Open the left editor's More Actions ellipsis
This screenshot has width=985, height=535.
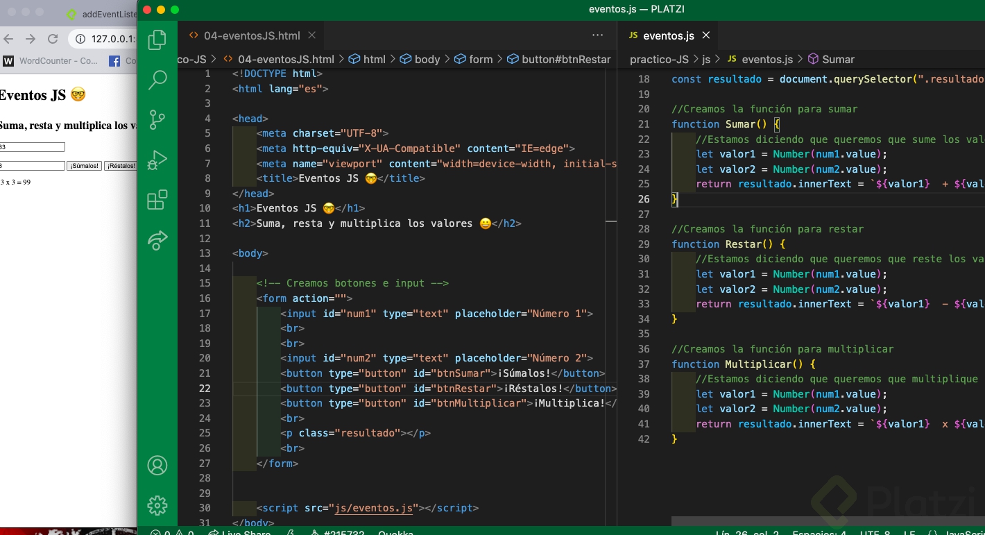pos(597,35)
